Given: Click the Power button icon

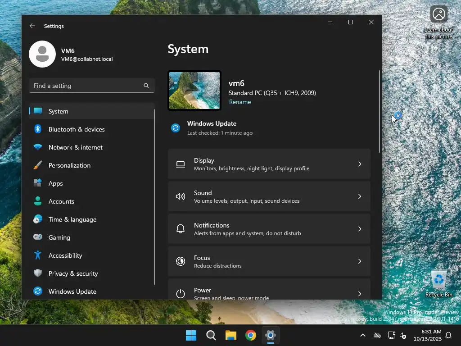Looking at the screenshot, I should point(181,294).
